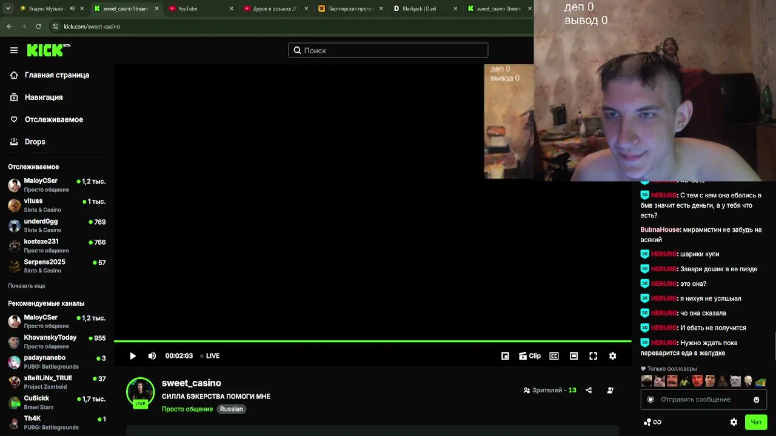Open the followed channel kosteze231
The image size is (776, 436).
click(x=56, y=245)
